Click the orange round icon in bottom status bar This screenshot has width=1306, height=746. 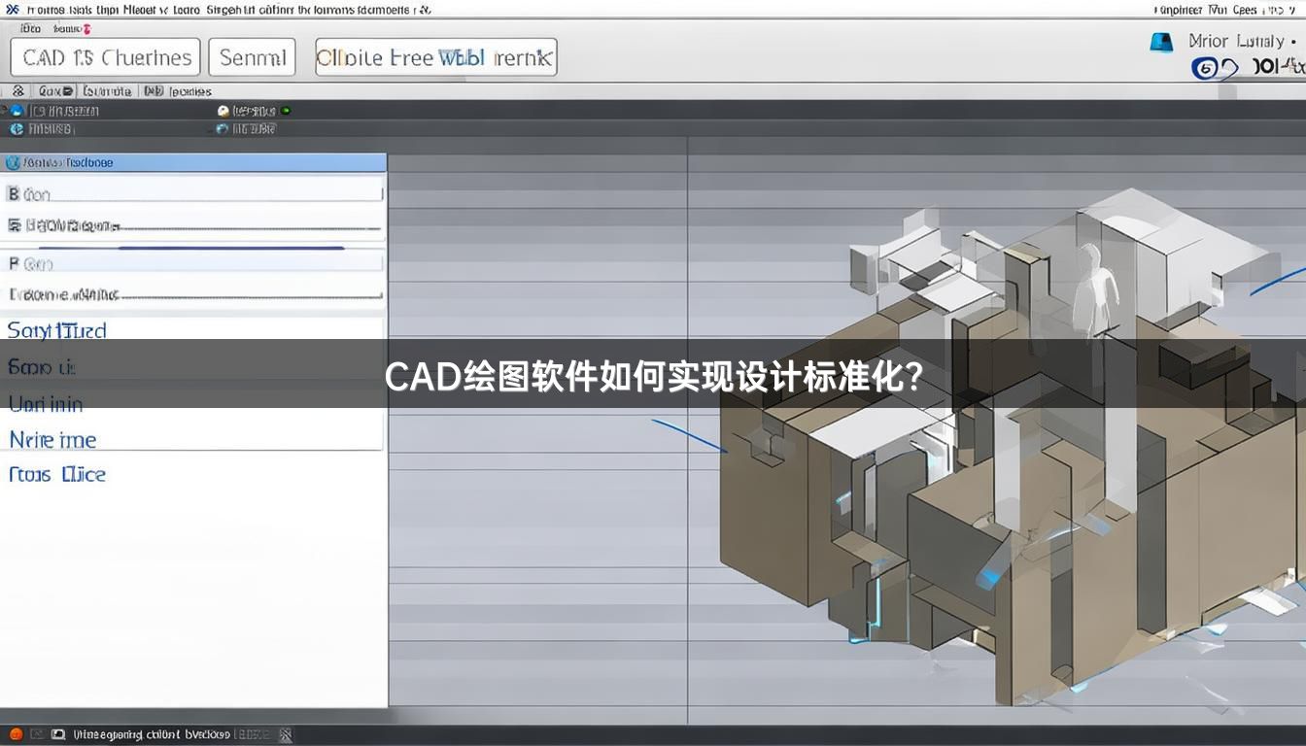(x=16, y=734)
